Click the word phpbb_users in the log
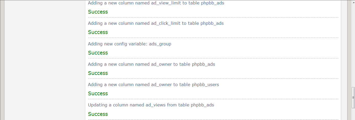 [x=205, y=85]
